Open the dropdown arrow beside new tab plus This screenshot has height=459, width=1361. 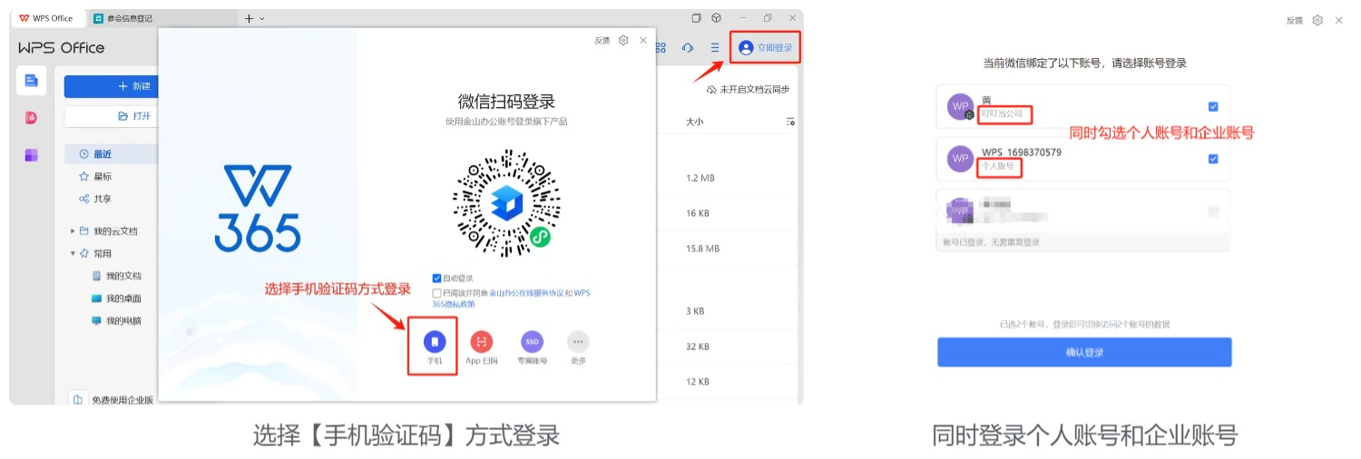pos(262,19)
